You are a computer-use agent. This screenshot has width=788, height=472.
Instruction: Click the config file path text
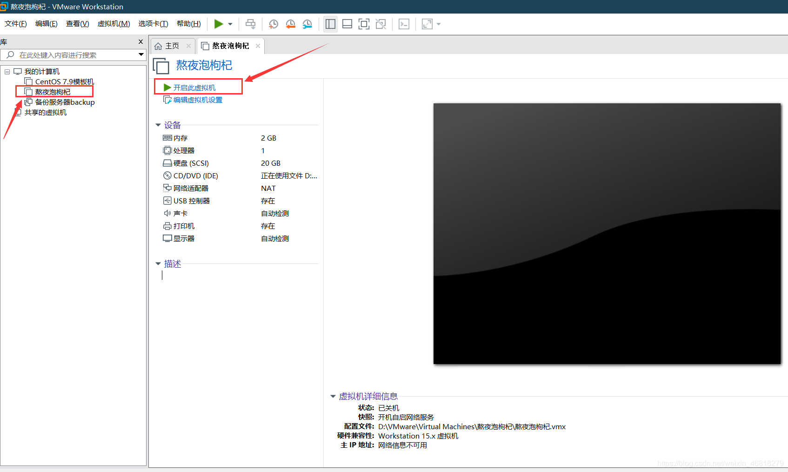click(x=472, y=427)
